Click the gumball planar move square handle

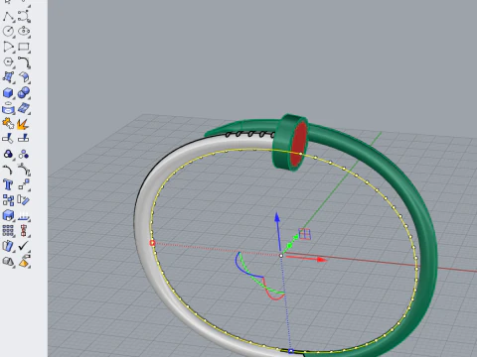pyautogui.click(x=305, y=234)
